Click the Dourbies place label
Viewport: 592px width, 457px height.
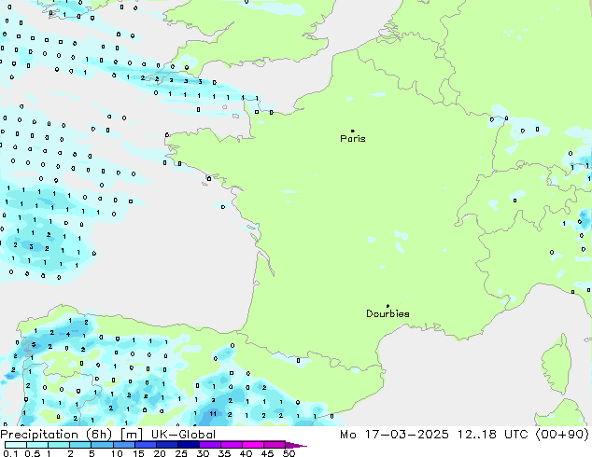(x=388, y=313)
